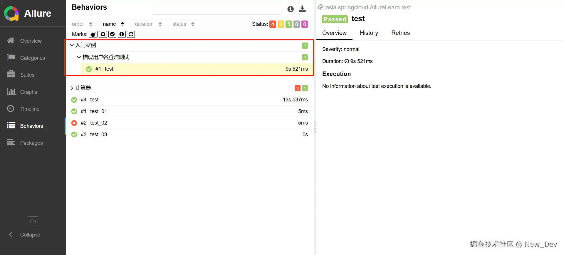Select test_02 failed row

(190, 123)
